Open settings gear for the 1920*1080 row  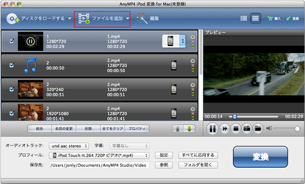pos(193,109)
